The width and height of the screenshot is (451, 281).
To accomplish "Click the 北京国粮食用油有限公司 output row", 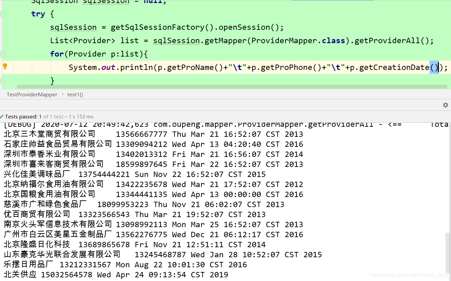I will coord(153,194).
